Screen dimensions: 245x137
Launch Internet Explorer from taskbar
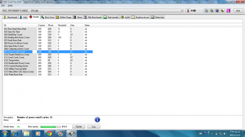click(15, 134)
